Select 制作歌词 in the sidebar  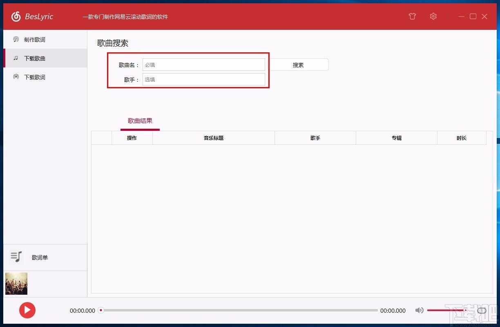(45, 40)
